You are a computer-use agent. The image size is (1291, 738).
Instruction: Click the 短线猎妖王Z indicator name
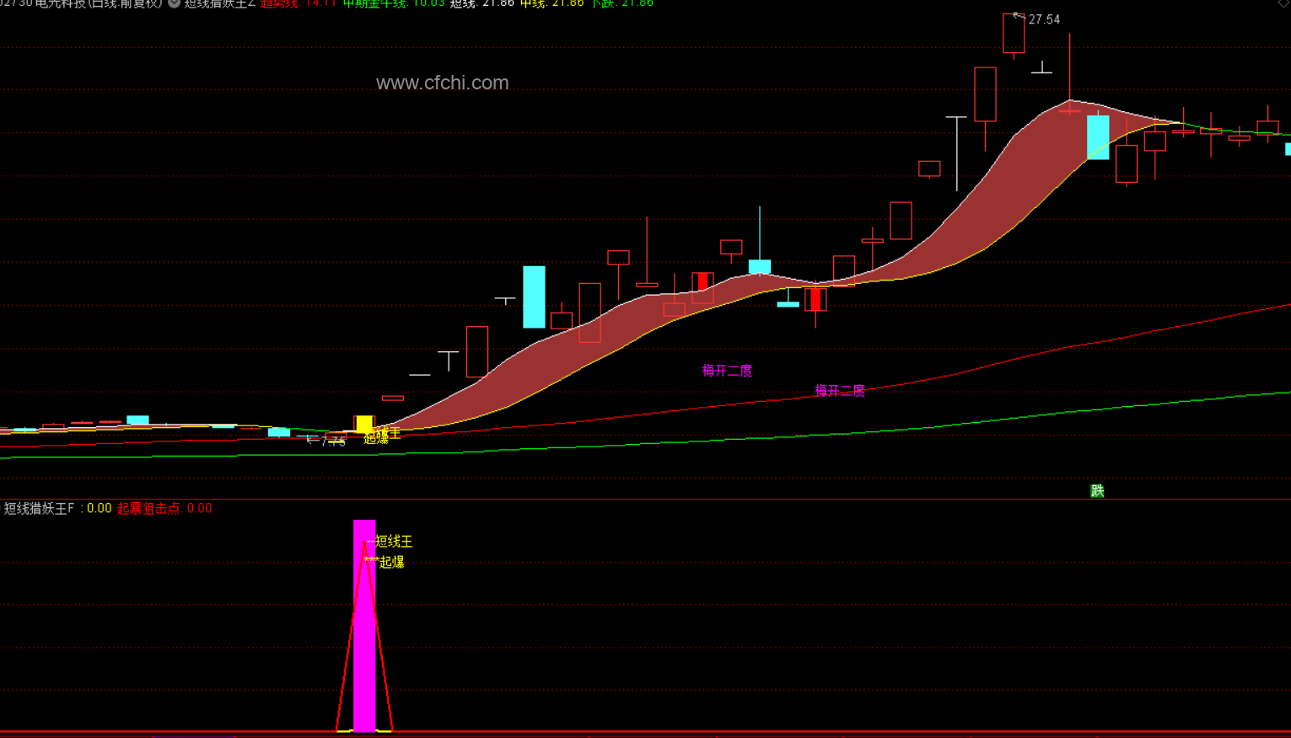point(219,3)
